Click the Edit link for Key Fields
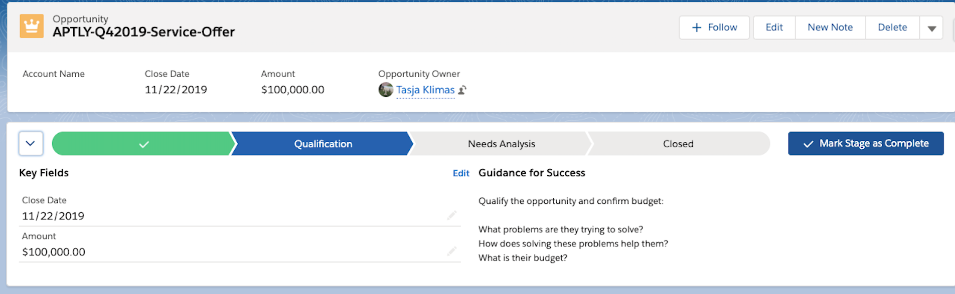This screenshot has height=294, width=955. pyautogui.click(x=460, y=173)
